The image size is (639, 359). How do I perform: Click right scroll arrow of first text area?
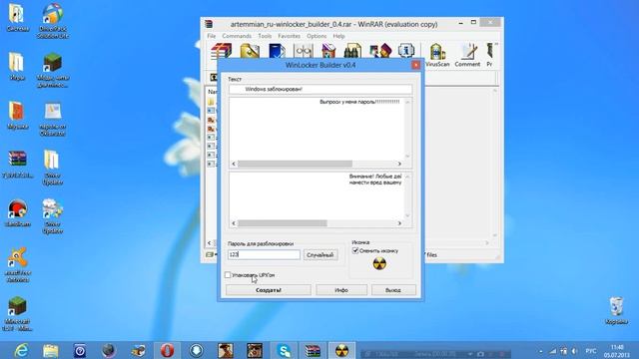click(399, 164)
